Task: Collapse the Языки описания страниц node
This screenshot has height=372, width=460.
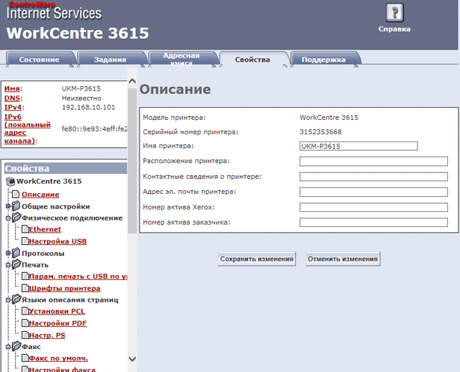Action: (8, 300)
